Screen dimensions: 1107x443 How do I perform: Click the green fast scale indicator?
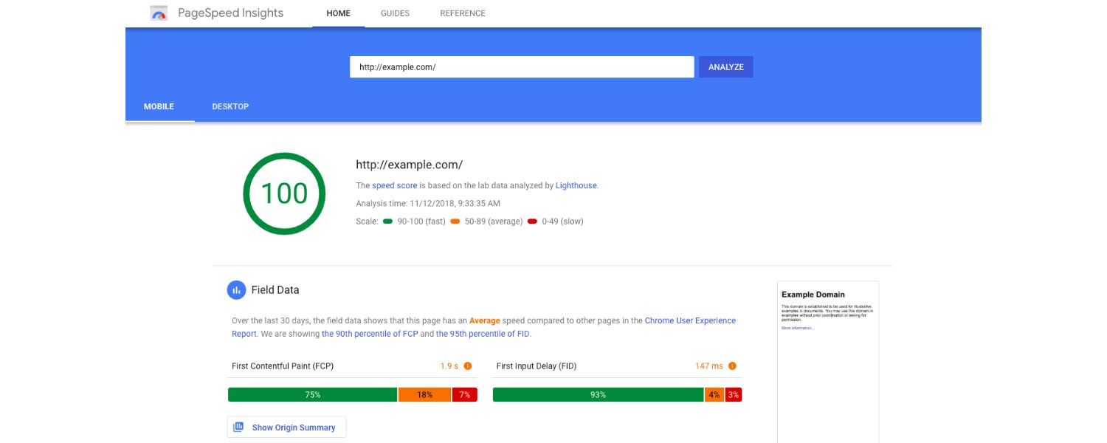pos(387,220)
